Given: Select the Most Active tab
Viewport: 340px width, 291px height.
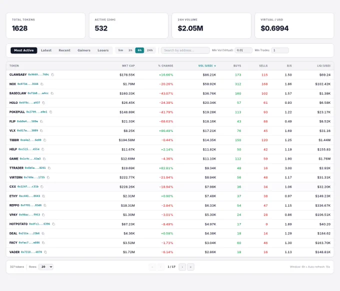Looking at the screenshot, I should click(24, 50).
